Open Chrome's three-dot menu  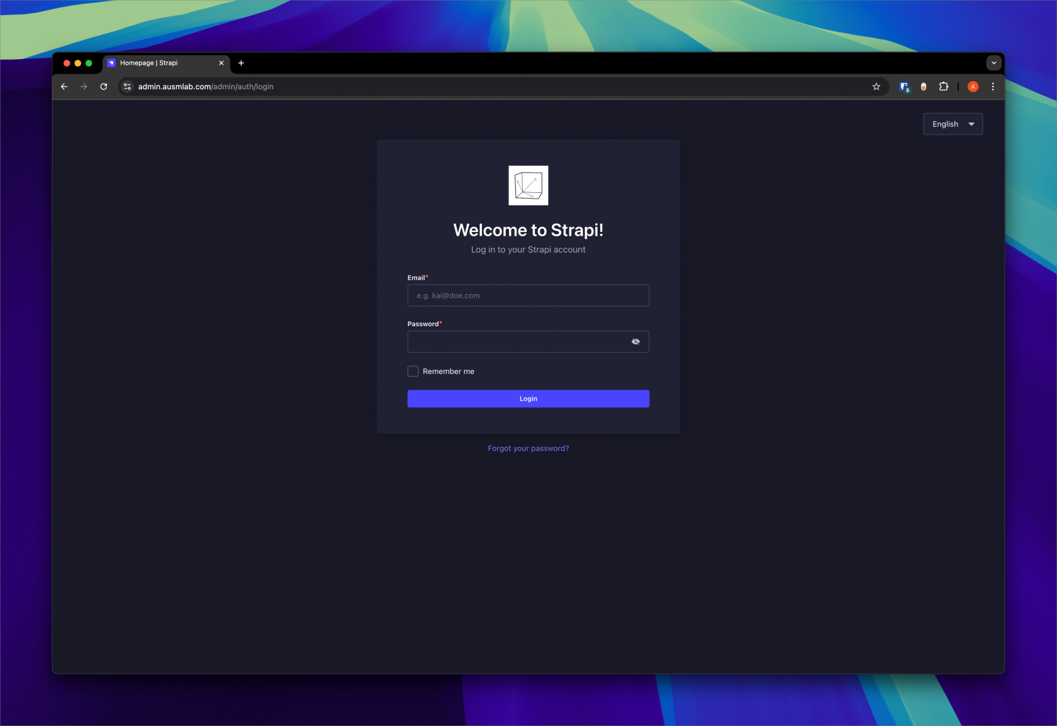[993, 87]
